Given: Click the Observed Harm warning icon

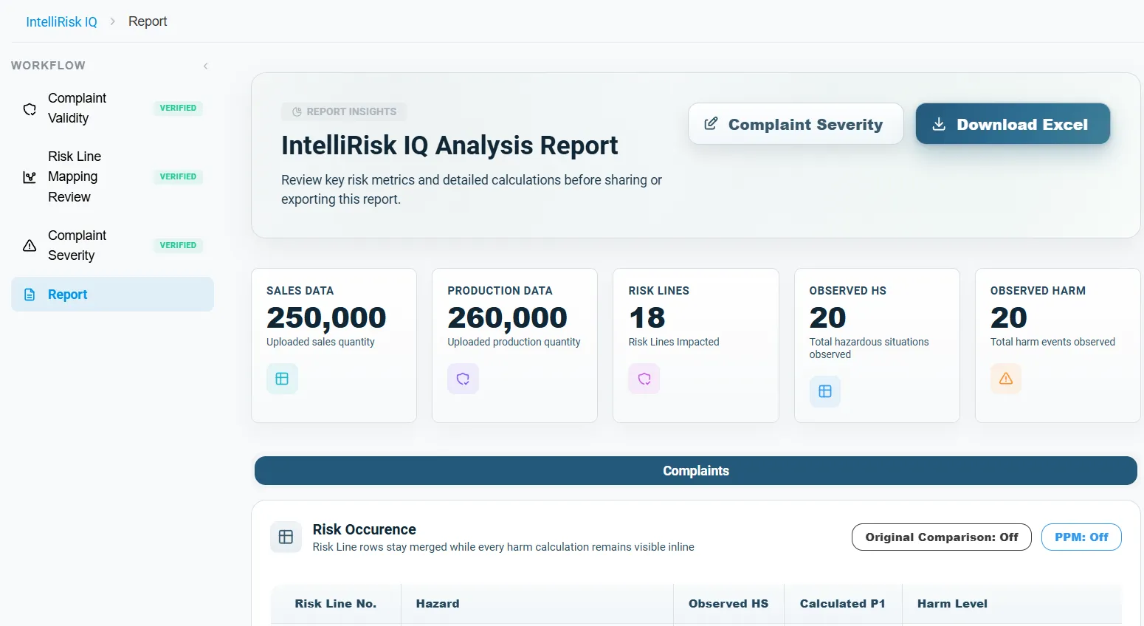Looking at the screenshot, I should click(1006, 379).
